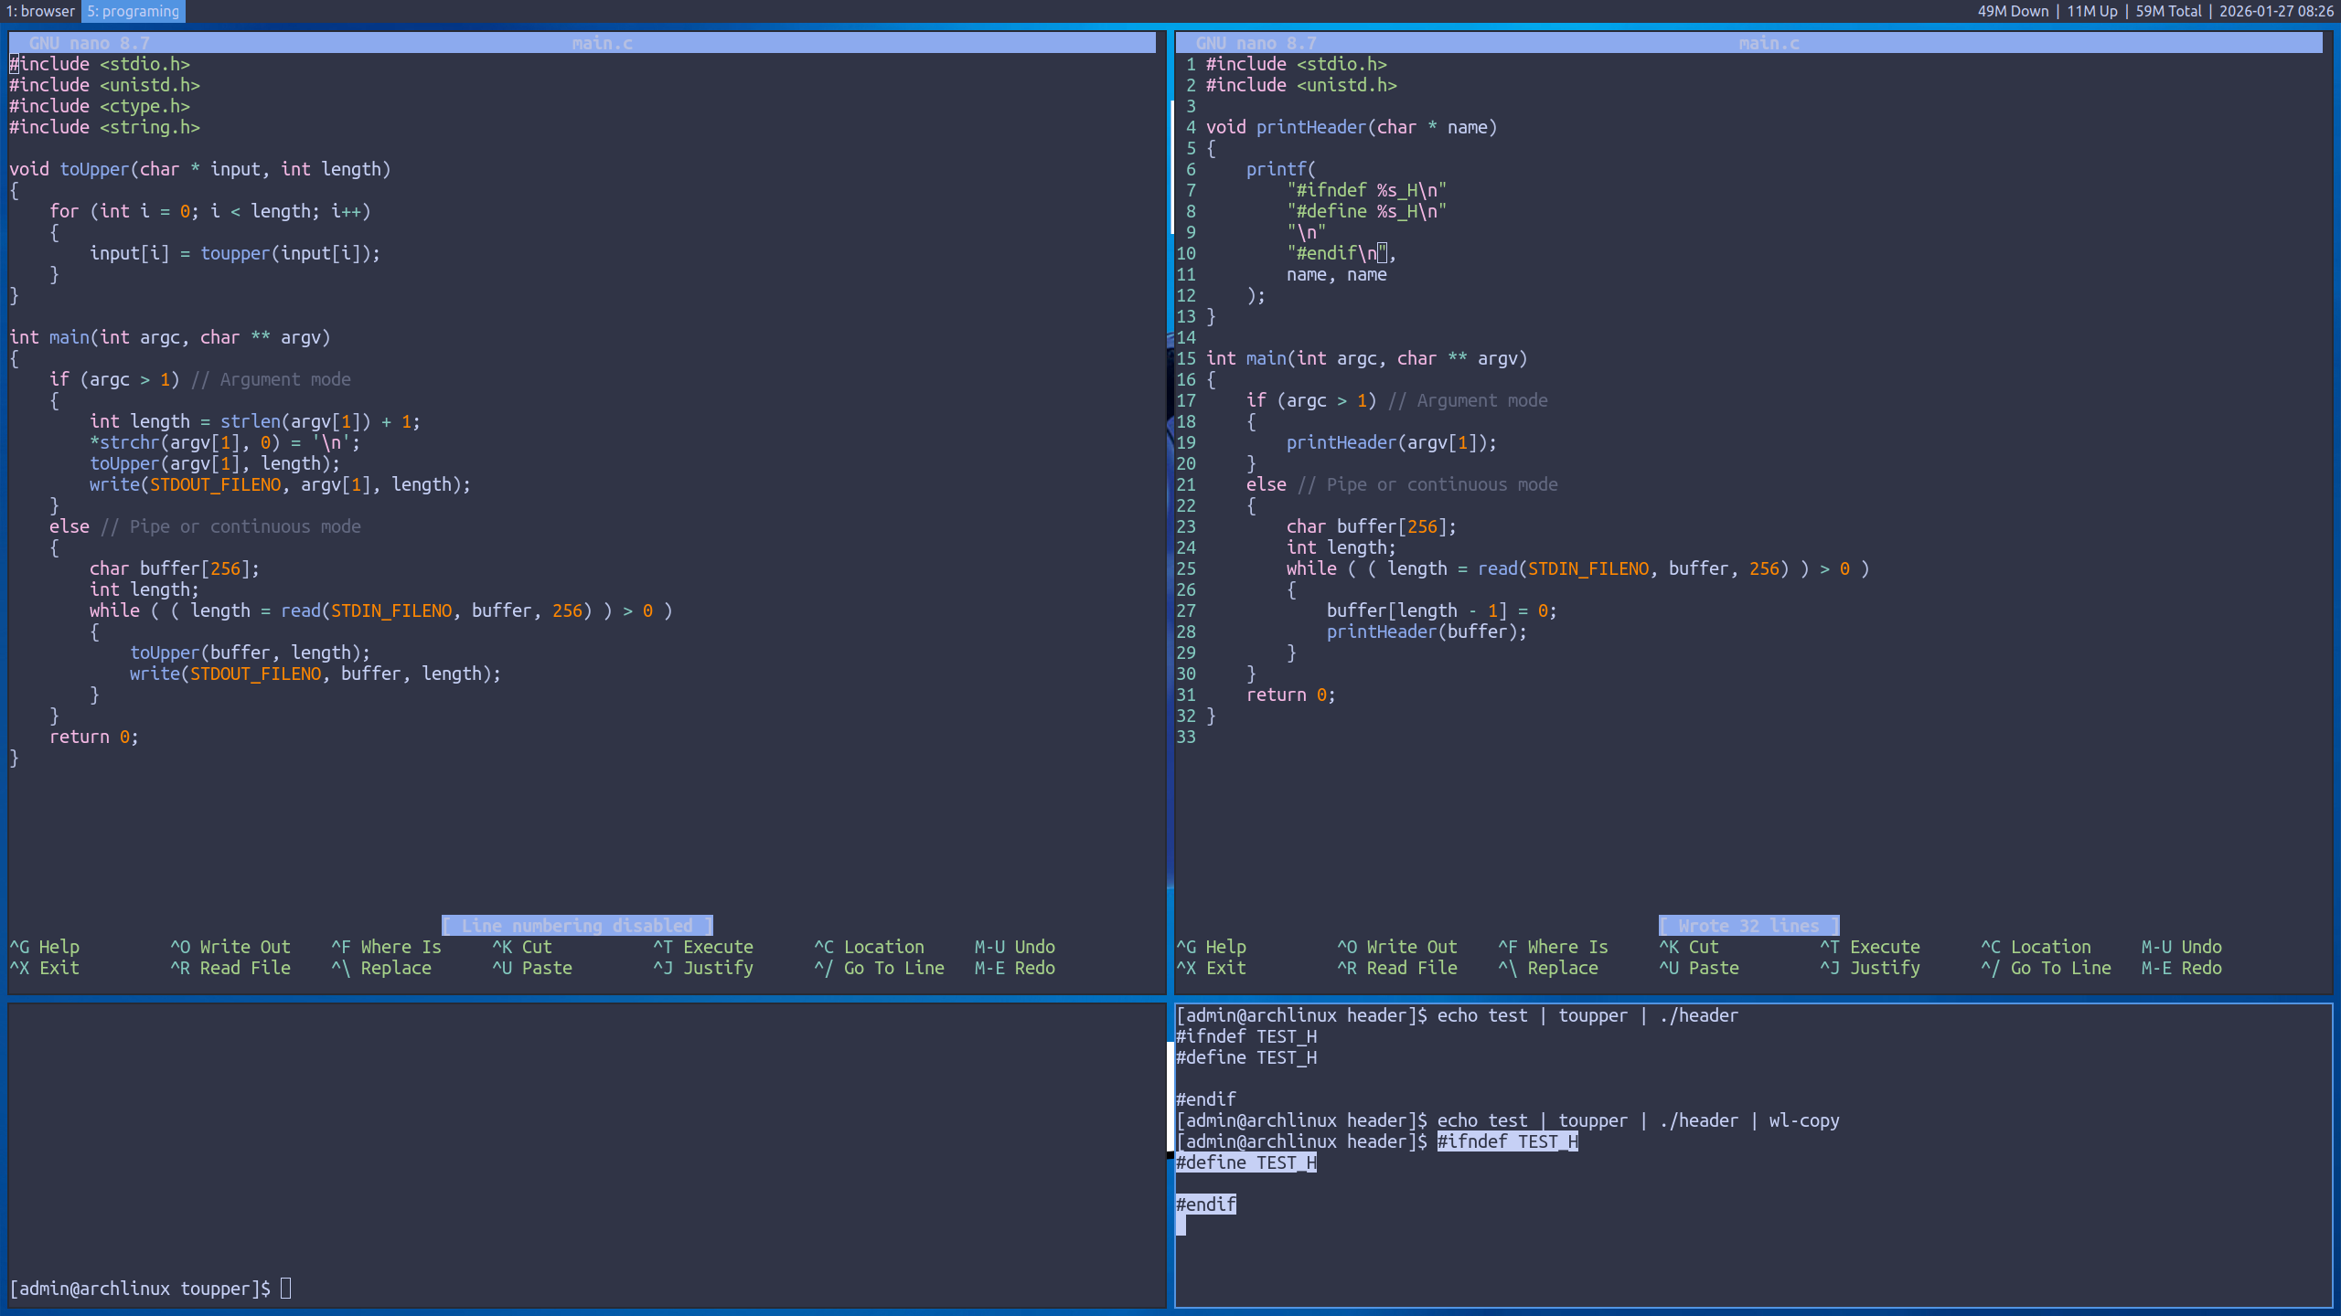Screen dimensions: 2341x1316
Task: Click the 'Line numbering disabled' status message
Action: point(577,926)
